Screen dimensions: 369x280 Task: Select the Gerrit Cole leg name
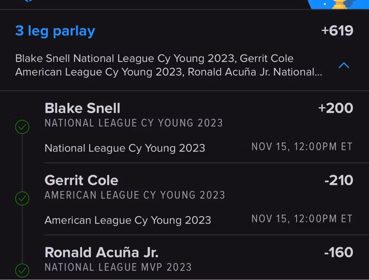[x=81, y=180]
